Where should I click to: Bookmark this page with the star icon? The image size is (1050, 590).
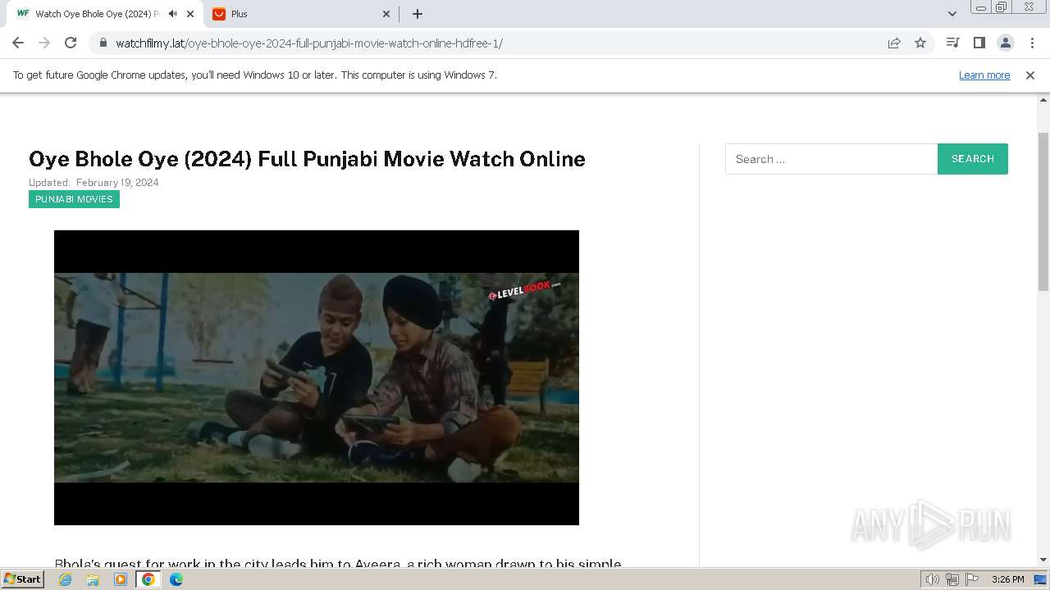920,43
